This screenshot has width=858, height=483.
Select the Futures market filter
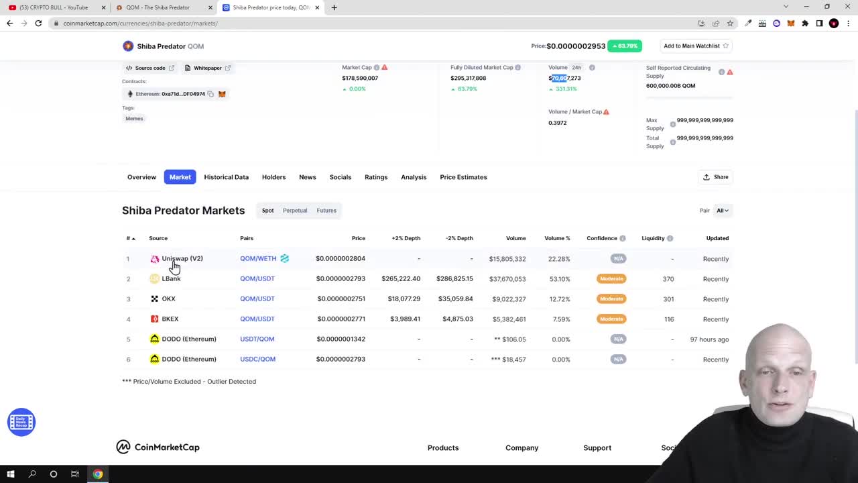[326, 211]
